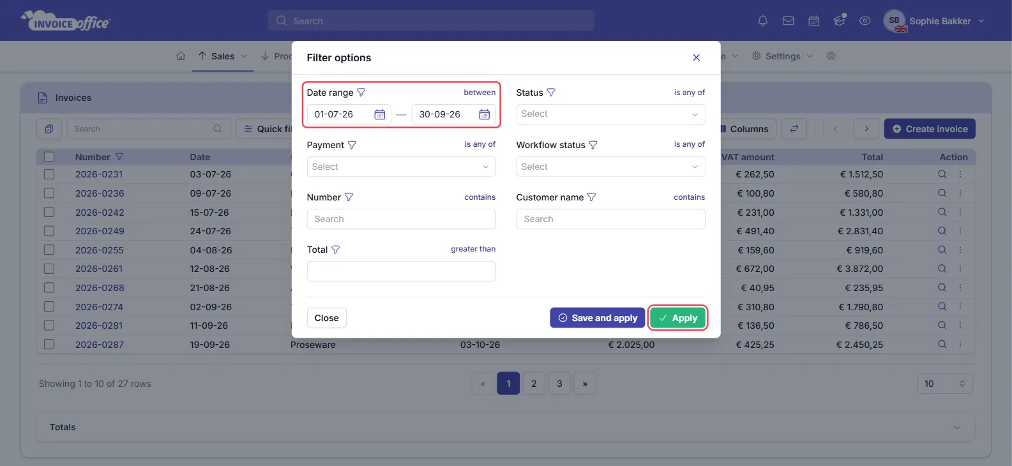This screenshot has width=1012, height=466.
Task: Open the Settings menu
Action: point(783,56)
